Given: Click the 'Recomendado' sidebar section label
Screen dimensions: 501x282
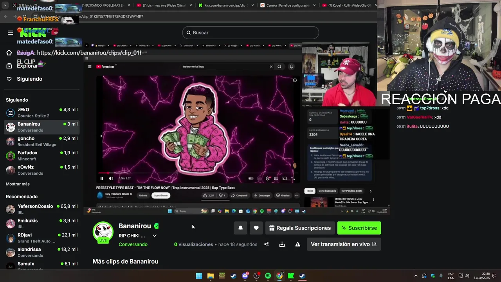Looking at the screenshot, I should 22,197.
